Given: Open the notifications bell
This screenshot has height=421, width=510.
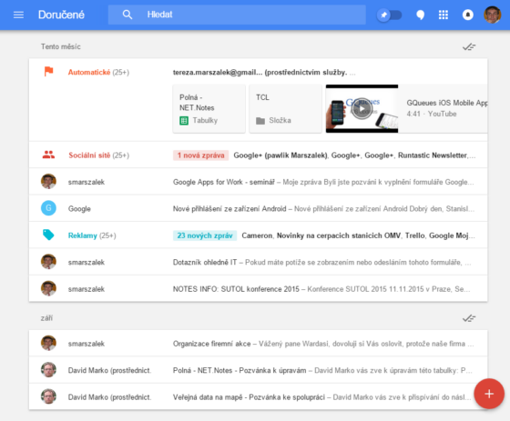Looking at the screenshot, I should [468, 15].
